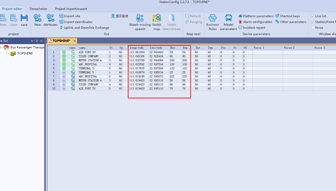Click the save floppy disk icon

coord(24,18)
